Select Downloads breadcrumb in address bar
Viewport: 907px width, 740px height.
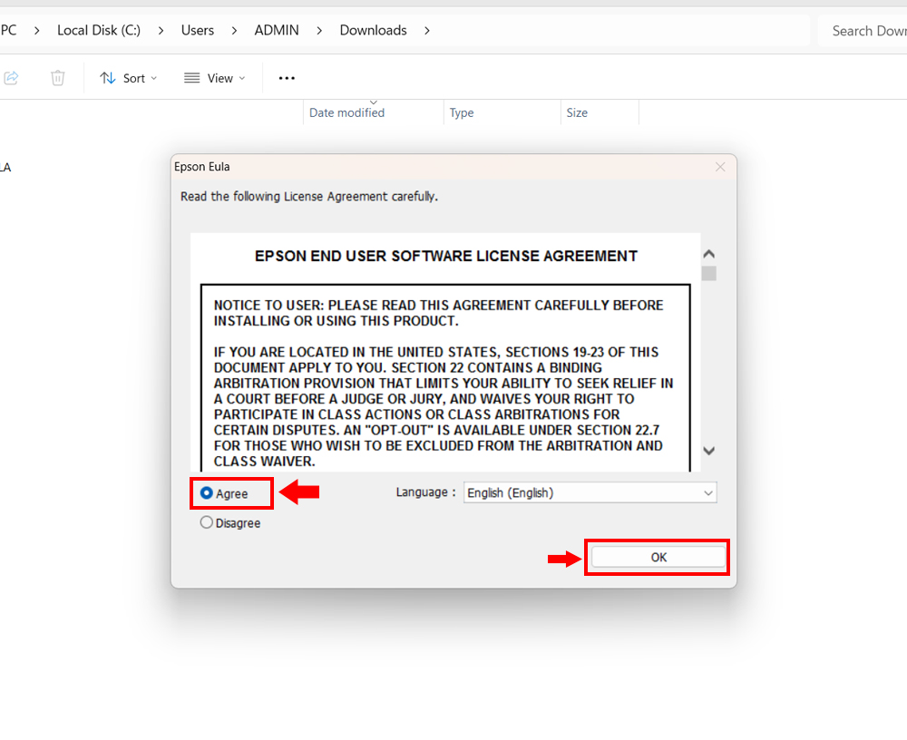point(373,30)
